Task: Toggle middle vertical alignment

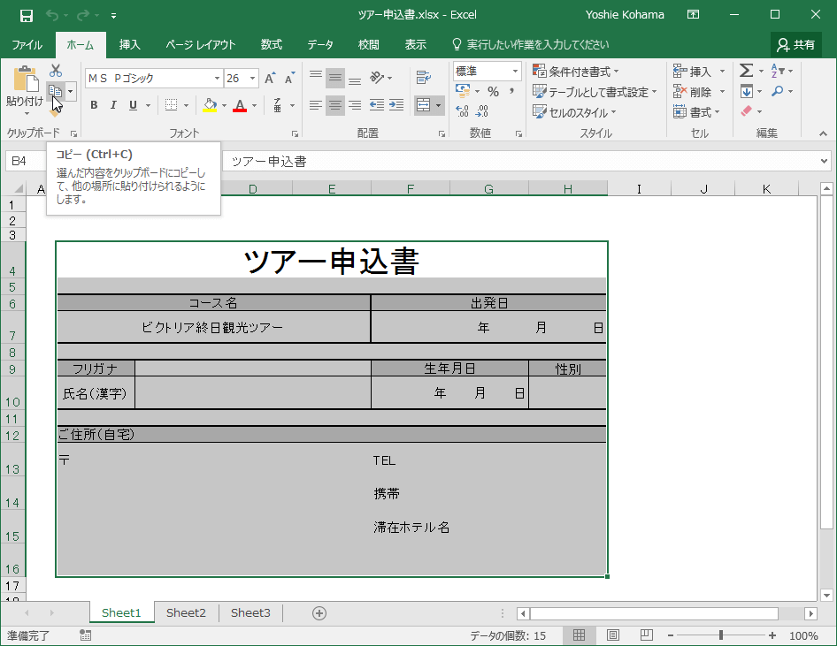Action: (x=335, y=78)
